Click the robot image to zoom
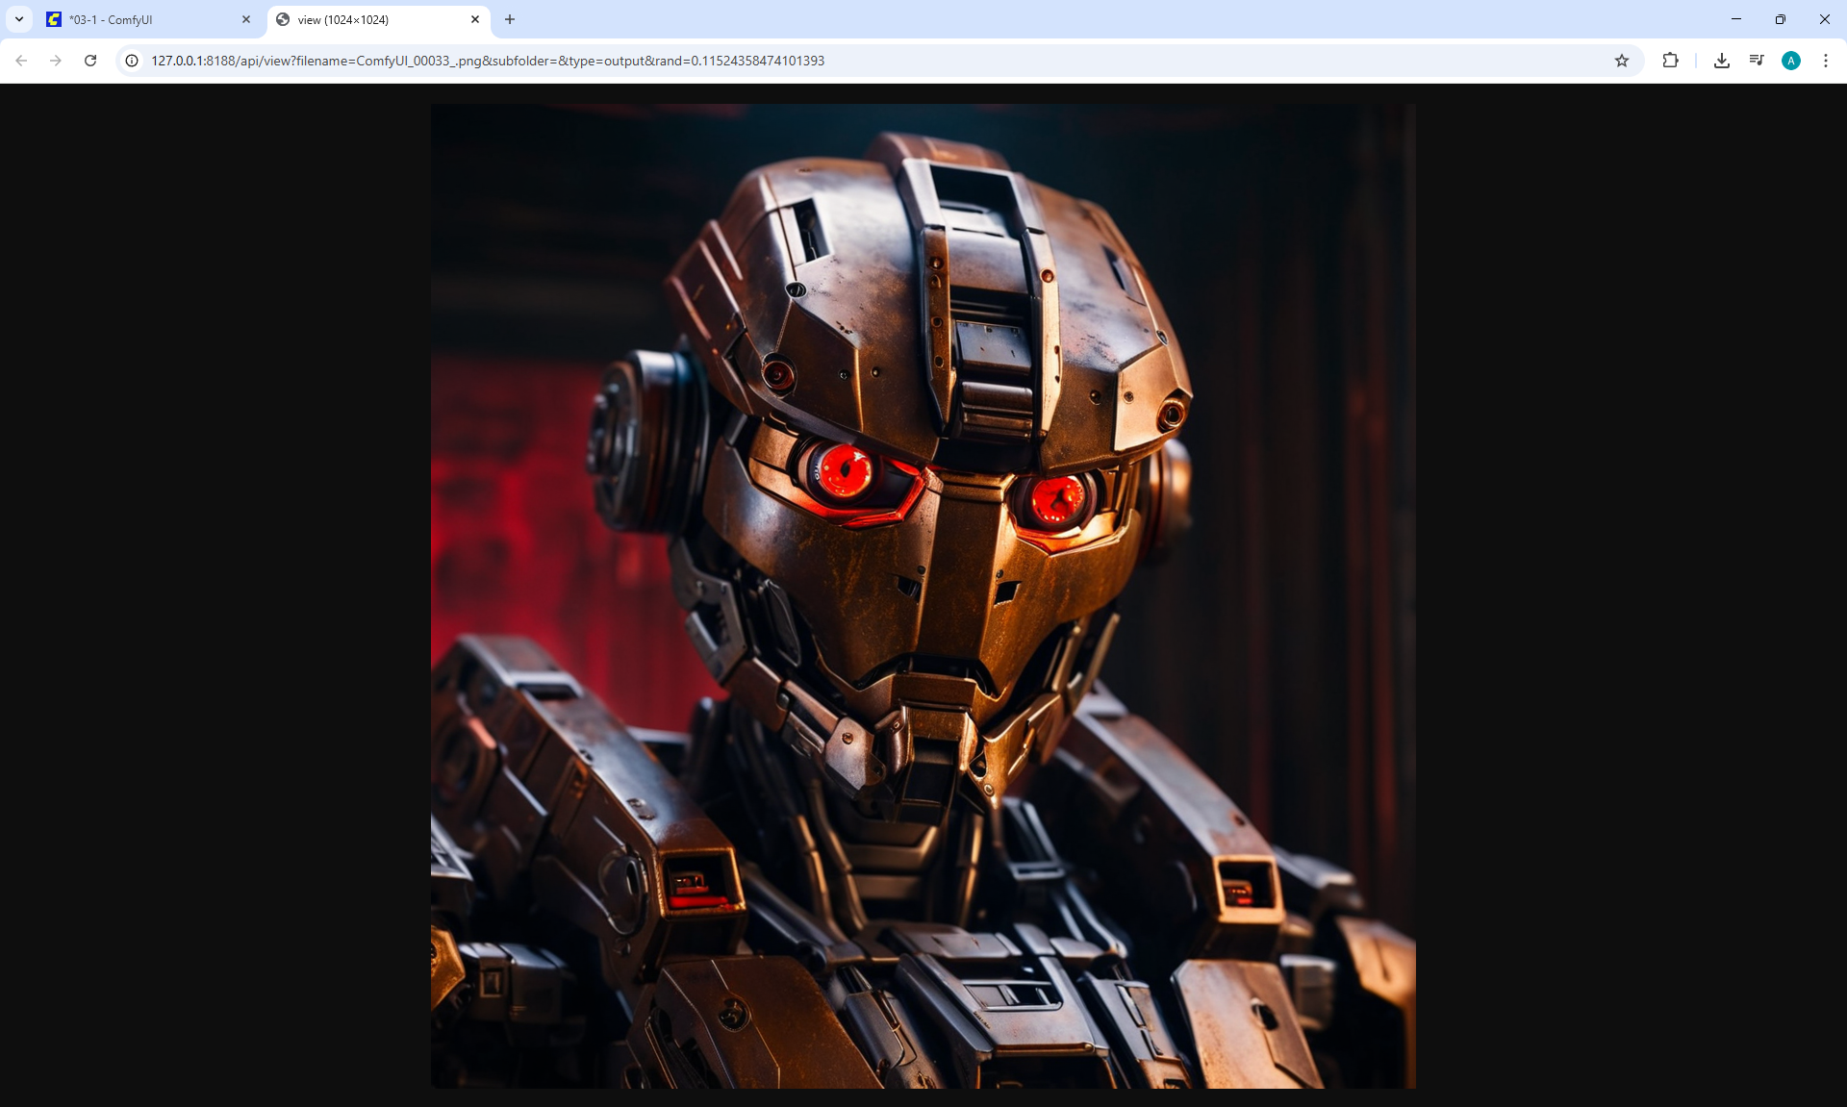This screenshot has height=1107, width=1847. click(x=923, y=596)
